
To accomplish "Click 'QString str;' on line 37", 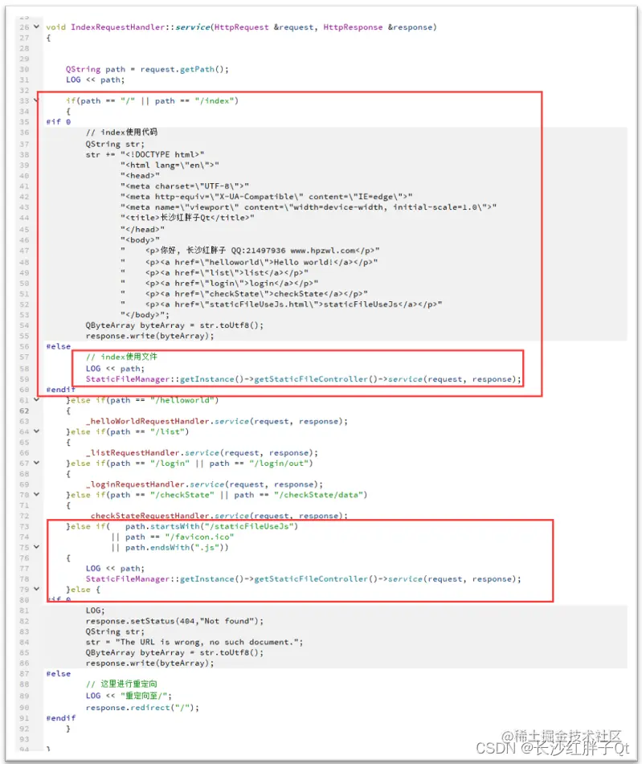I will click(115, 144).
